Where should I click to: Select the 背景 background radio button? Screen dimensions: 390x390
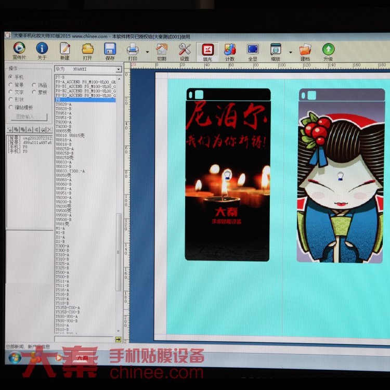coord(16,85)
